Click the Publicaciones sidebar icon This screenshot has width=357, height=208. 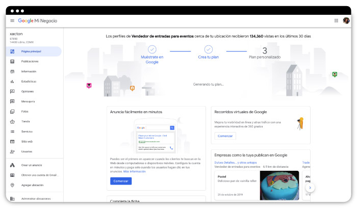click(12, 62)
